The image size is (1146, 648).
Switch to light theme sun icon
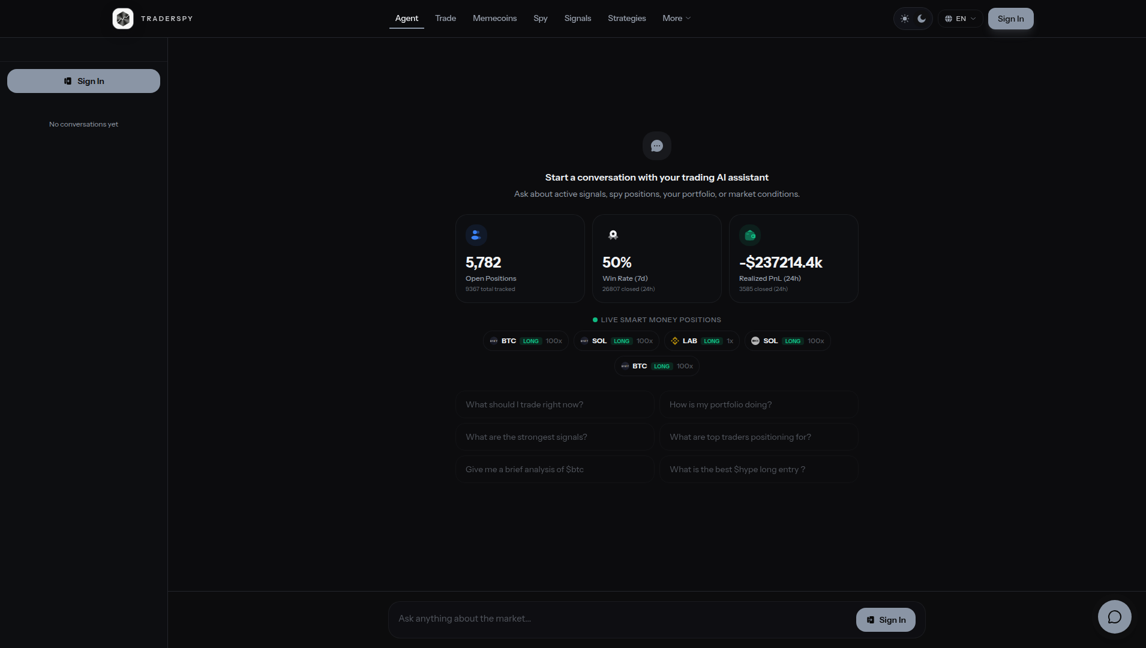(905, 19)
